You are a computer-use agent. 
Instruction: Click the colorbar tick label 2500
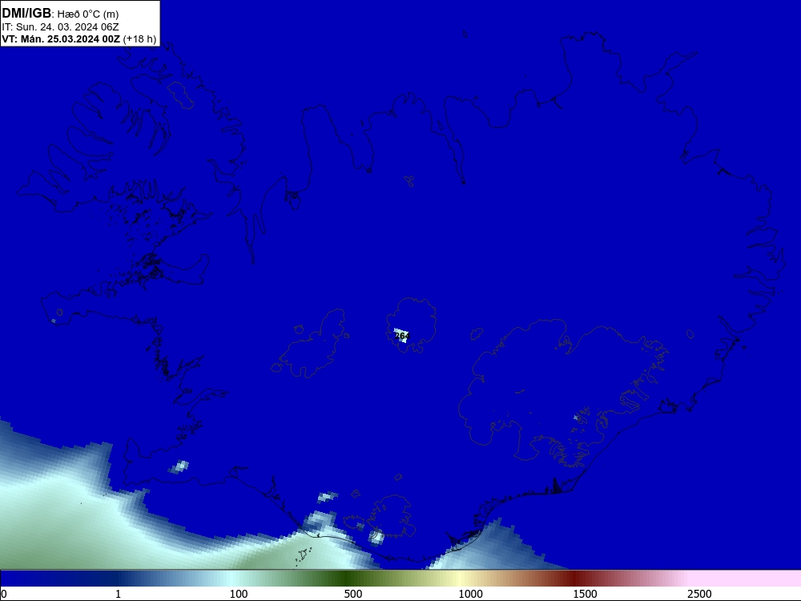click(x=699, y=594)
